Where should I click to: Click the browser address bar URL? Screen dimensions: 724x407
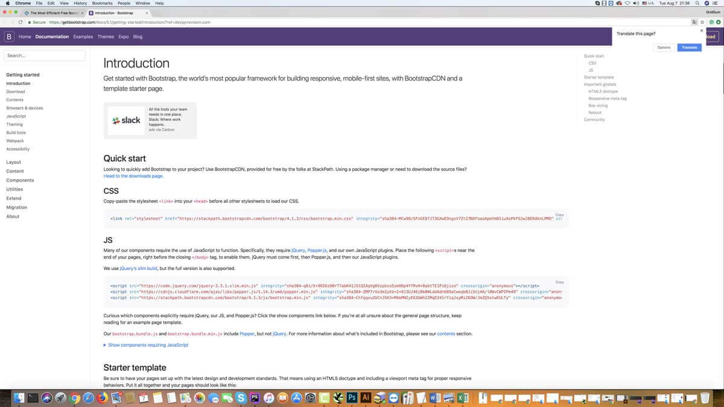click(130, 22)
